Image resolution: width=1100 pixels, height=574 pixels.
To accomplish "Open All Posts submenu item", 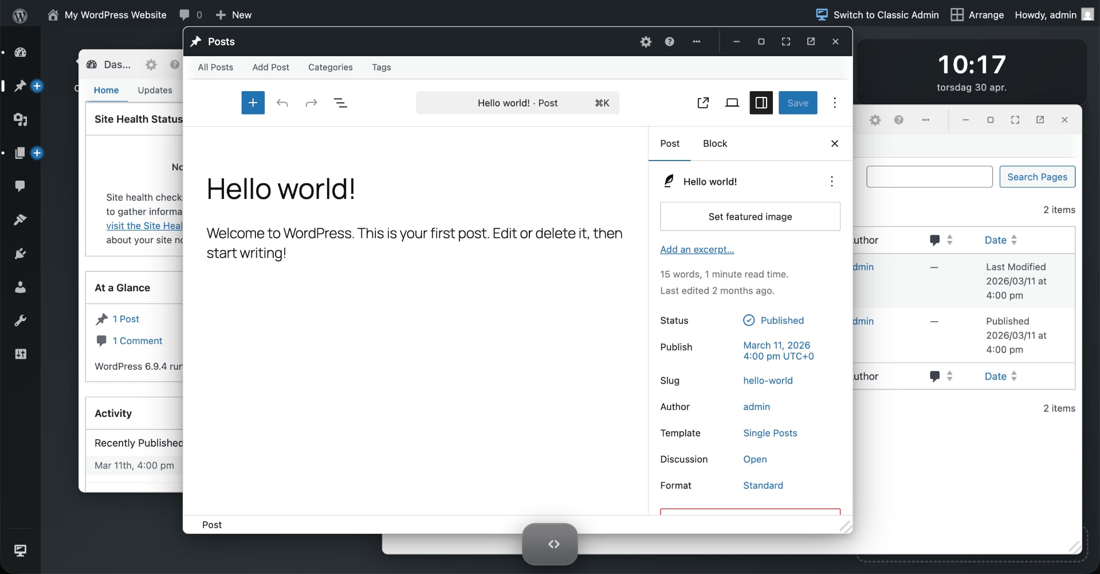I will coord(215,67).
